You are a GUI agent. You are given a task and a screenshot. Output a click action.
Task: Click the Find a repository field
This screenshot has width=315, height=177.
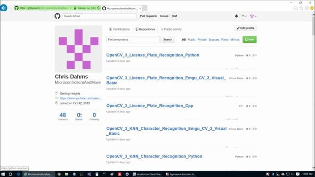(133, 39)
